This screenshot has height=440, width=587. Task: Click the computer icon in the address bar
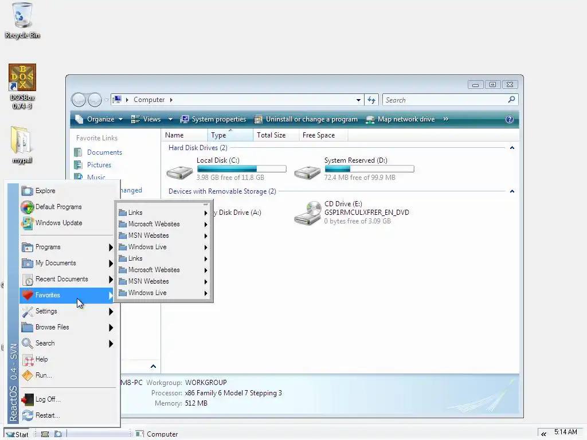click(x=117, y=100)
